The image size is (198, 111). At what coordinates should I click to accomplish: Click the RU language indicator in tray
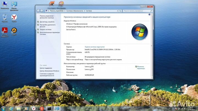point(169,108)
